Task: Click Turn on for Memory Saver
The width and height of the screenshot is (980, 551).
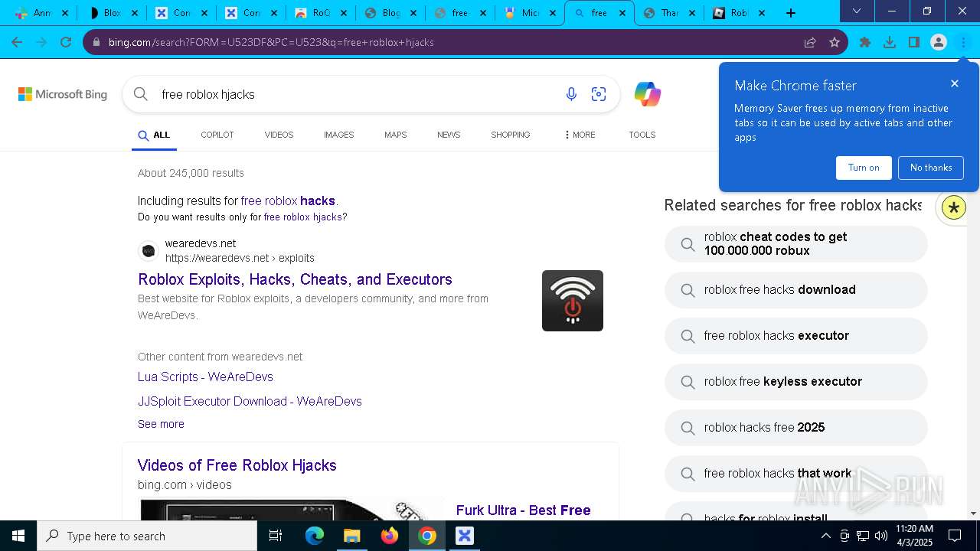Action: (x=864, y=168)
